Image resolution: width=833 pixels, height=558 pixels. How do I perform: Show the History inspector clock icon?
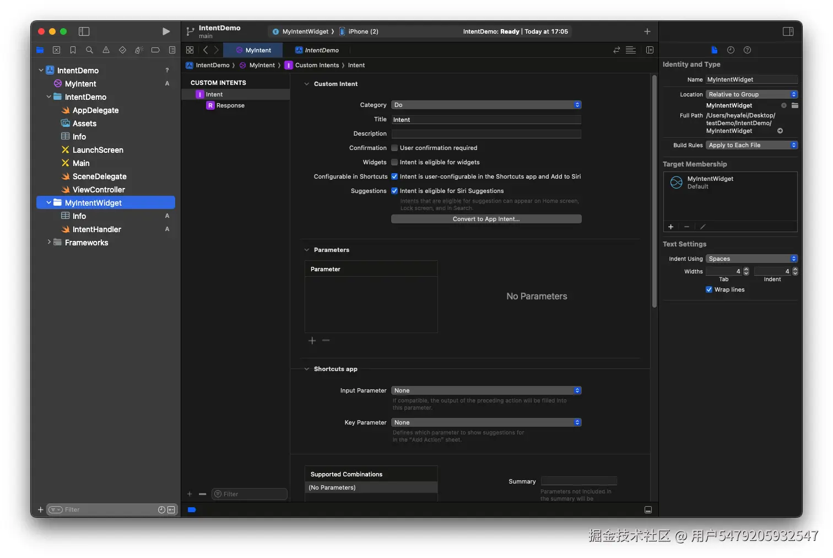click(x=731, y=50)
